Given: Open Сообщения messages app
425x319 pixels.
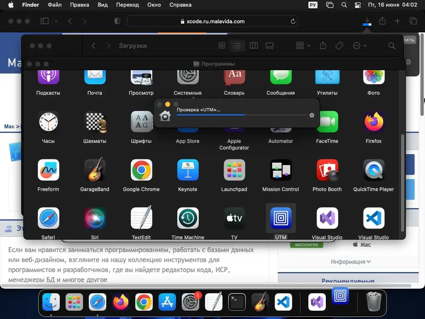Looking at the screenshot, I should 281,77.
